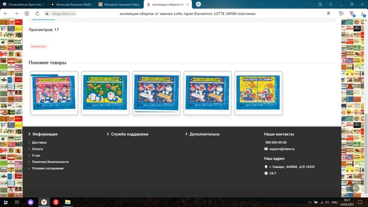Switch to Полицейское братство tab
Viewport: 368px width, 207px height.
(23, 5)
